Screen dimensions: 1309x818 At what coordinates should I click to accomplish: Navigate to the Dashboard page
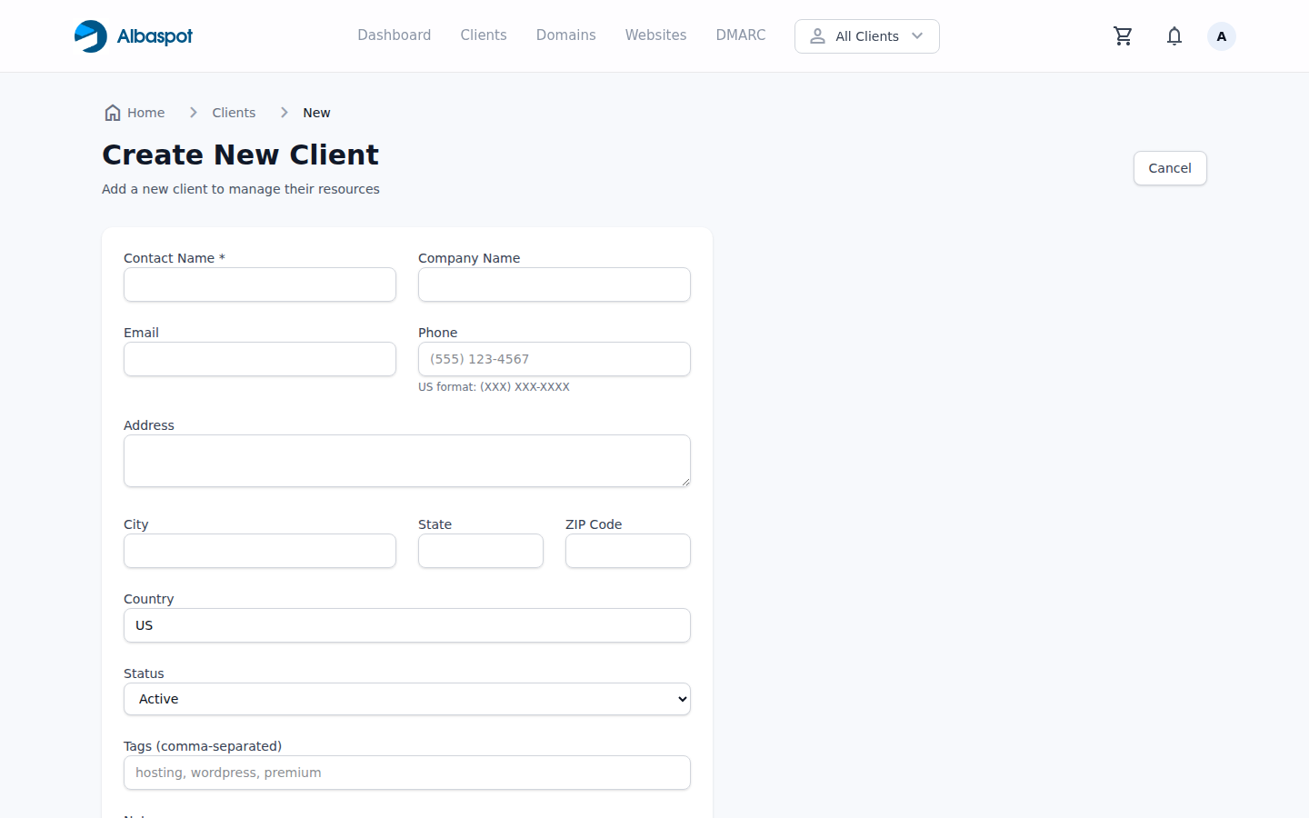(394, 35)
